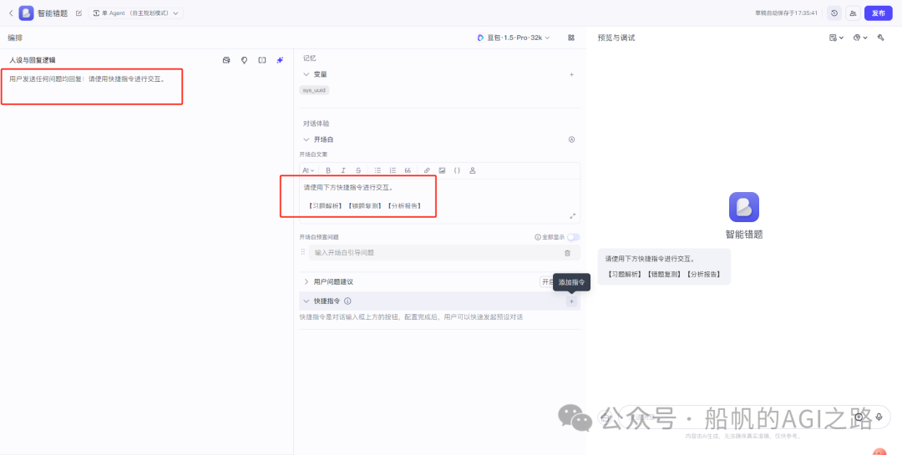Image resolution: width=902 pixels, height=455 pixels.
Task: Open the 豆包·1.5·Pro·32k model selector
Action: (513, 38)
